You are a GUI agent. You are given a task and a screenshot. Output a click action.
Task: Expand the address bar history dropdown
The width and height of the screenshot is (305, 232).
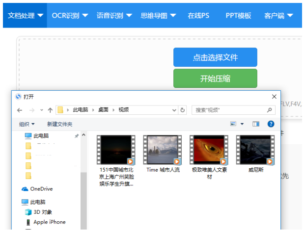click(175, 110)
